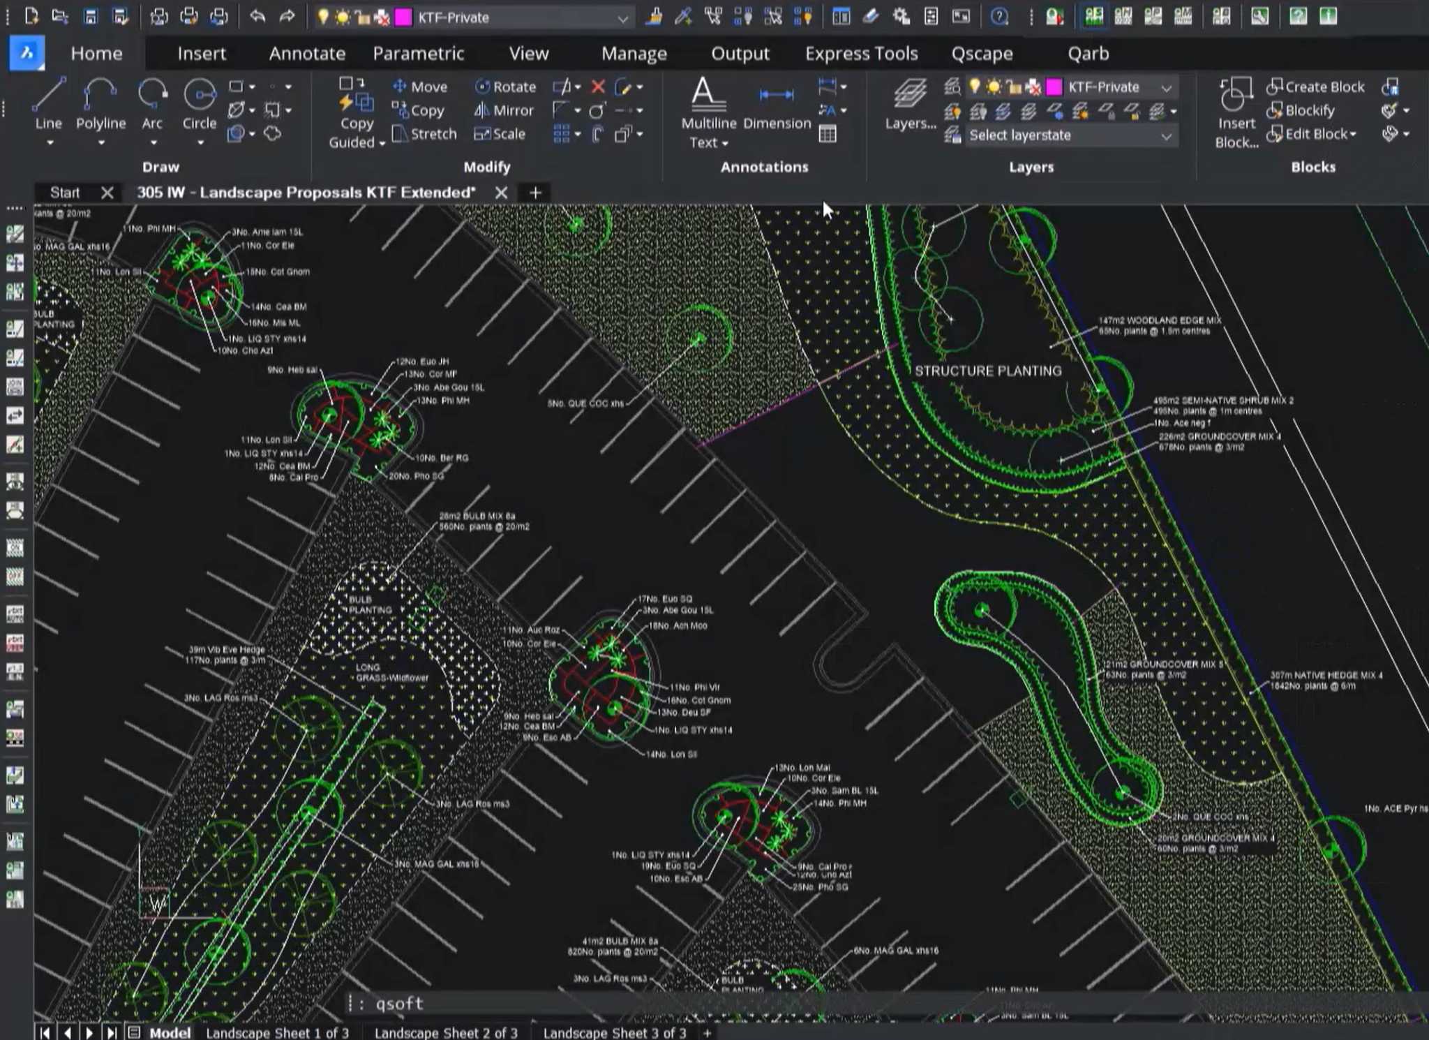Toggle layer lock in quick-access layer bar

coord(362,17)
